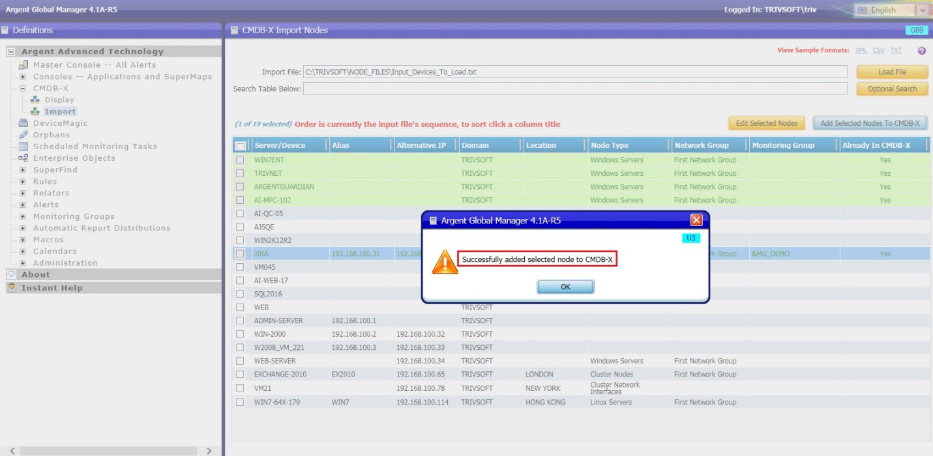933x456 pixels.
Task: Expand the SuperFind tree node
Action: [23, 170]
